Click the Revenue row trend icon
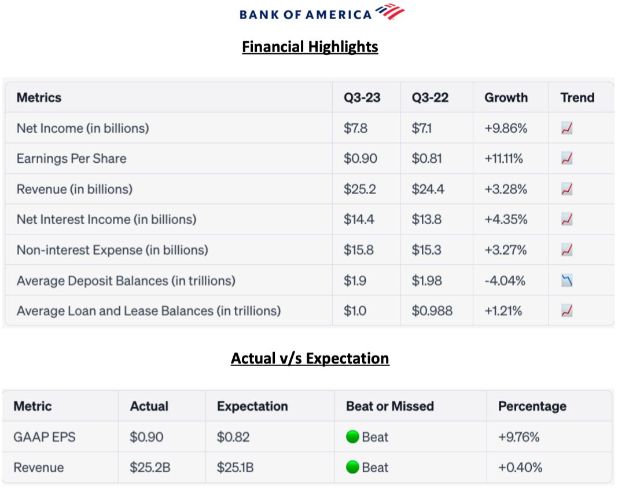Viewport: 618px width, 489px height. 566,189
